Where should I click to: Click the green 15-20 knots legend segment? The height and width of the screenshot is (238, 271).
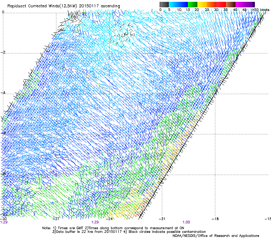coord(193,4)
